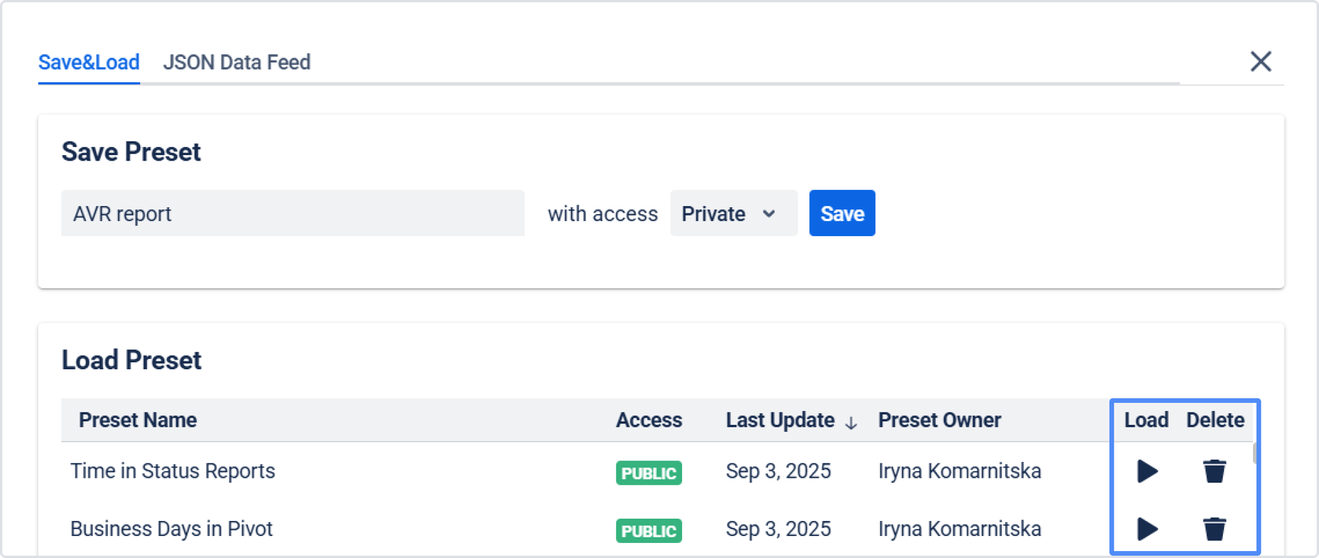Screen dimensions: 1319x558
Task: Click PUBLIC badge for Business Days in Pivot
Action: point(649,531)
